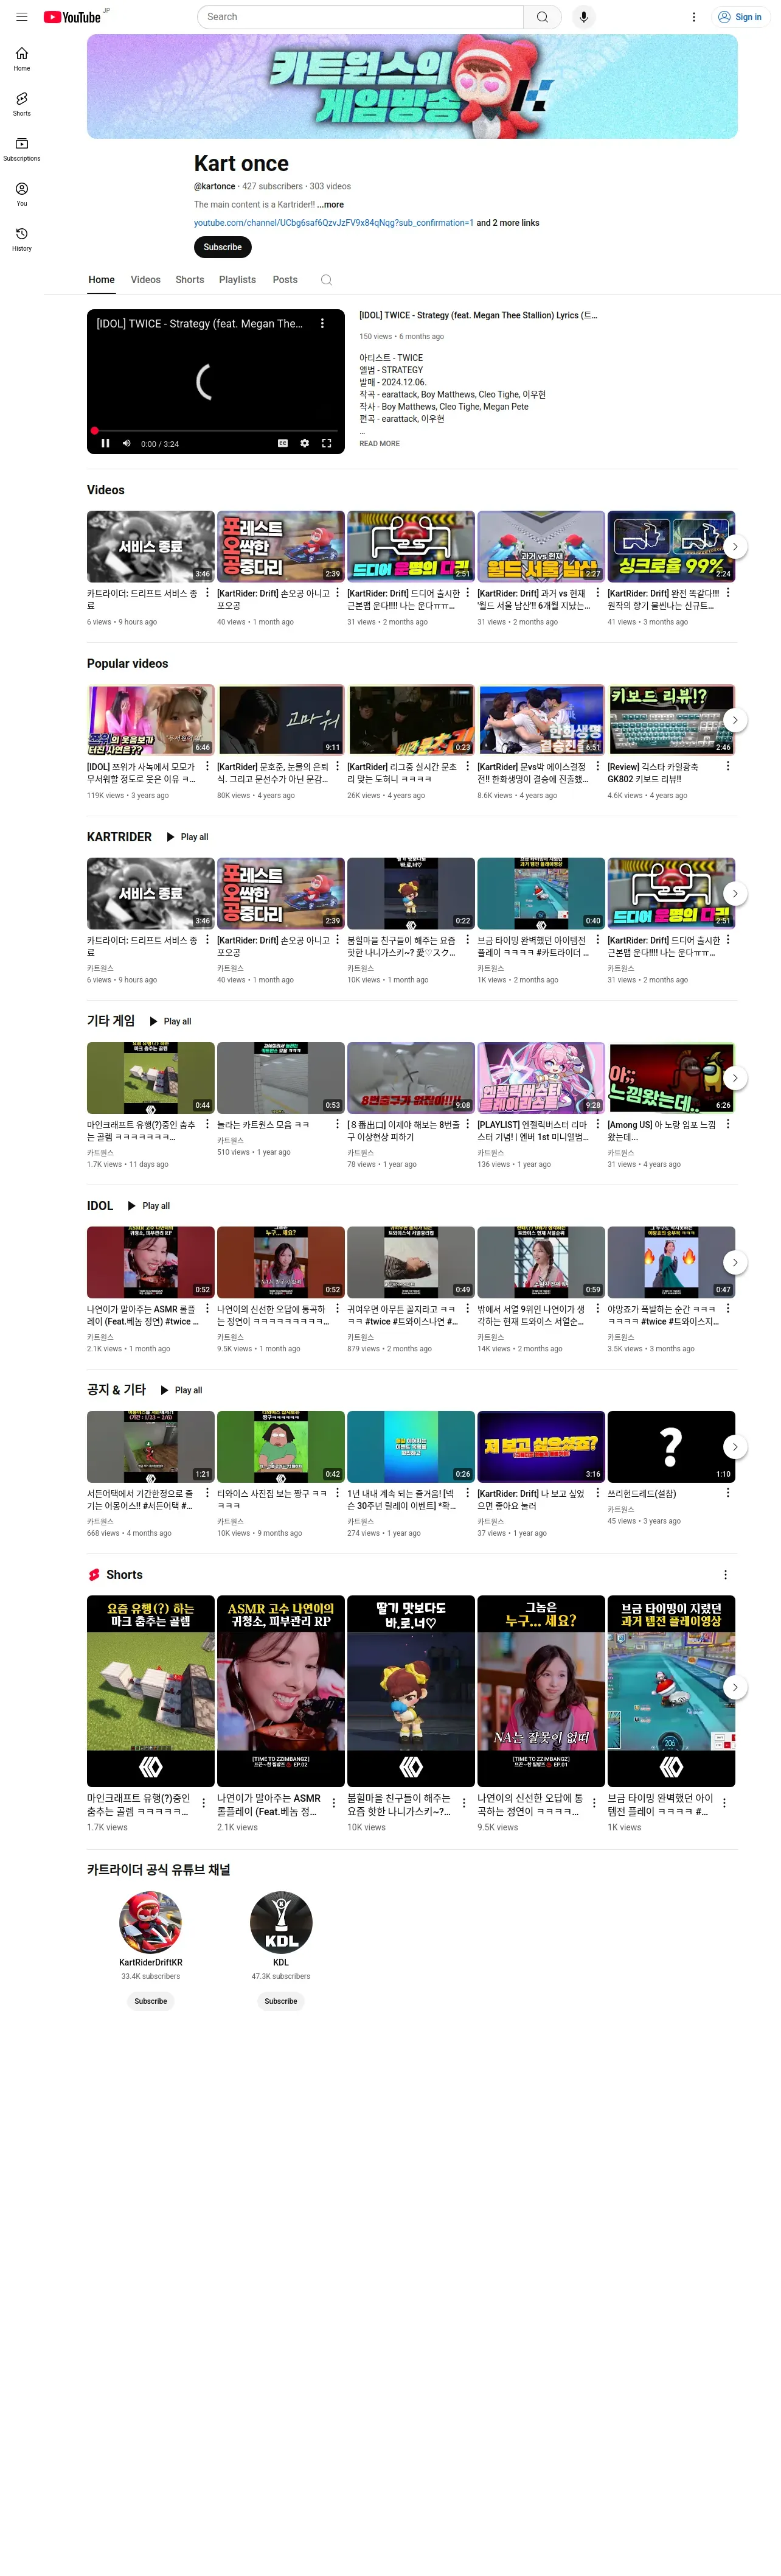
Task: Show next videos in the Videos row
Action: click(x=735, y=547)
